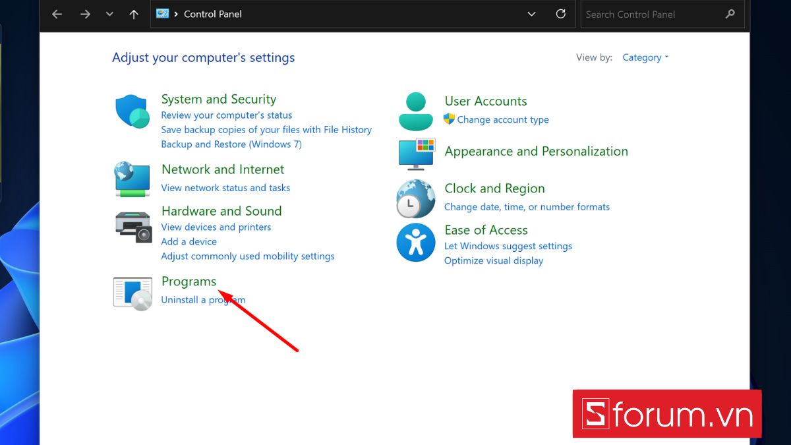The image size is (791, 445).
Task: Go forward with the forward arrow
Action: tap(85, 14)
